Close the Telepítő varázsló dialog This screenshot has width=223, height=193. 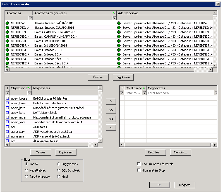(218, 4)
